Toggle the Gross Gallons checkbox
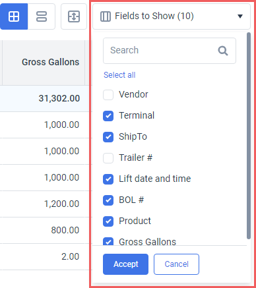The height and width of the screenshot is (288, 256). pos(108,241)
